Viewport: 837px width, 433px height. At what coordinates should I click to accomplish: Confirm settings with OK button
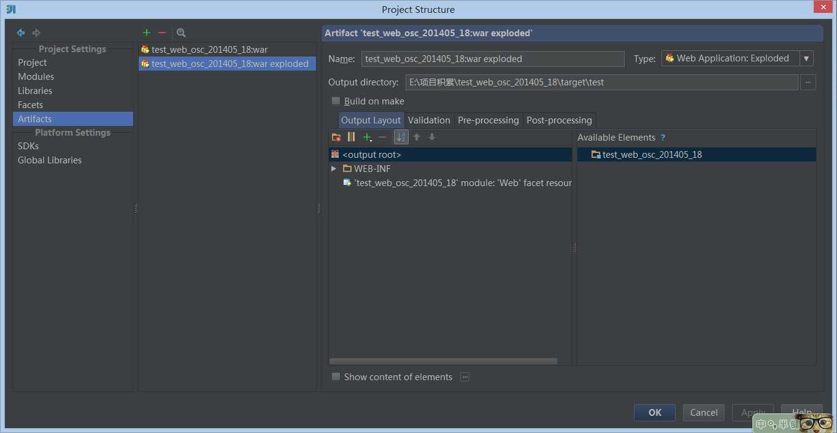pos(655,412)
